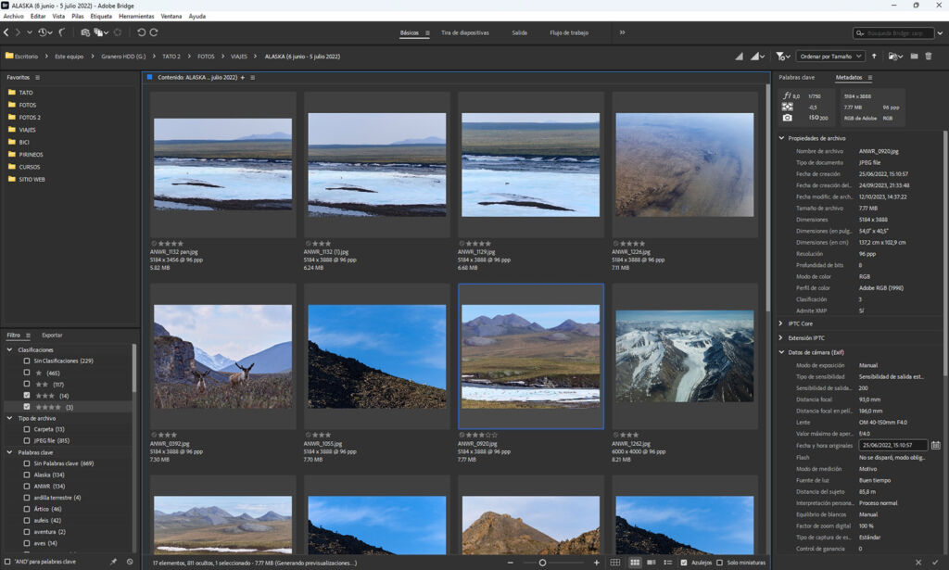
Task: Click the thumbnail quality triangle icon
Action: click(739, 57)
